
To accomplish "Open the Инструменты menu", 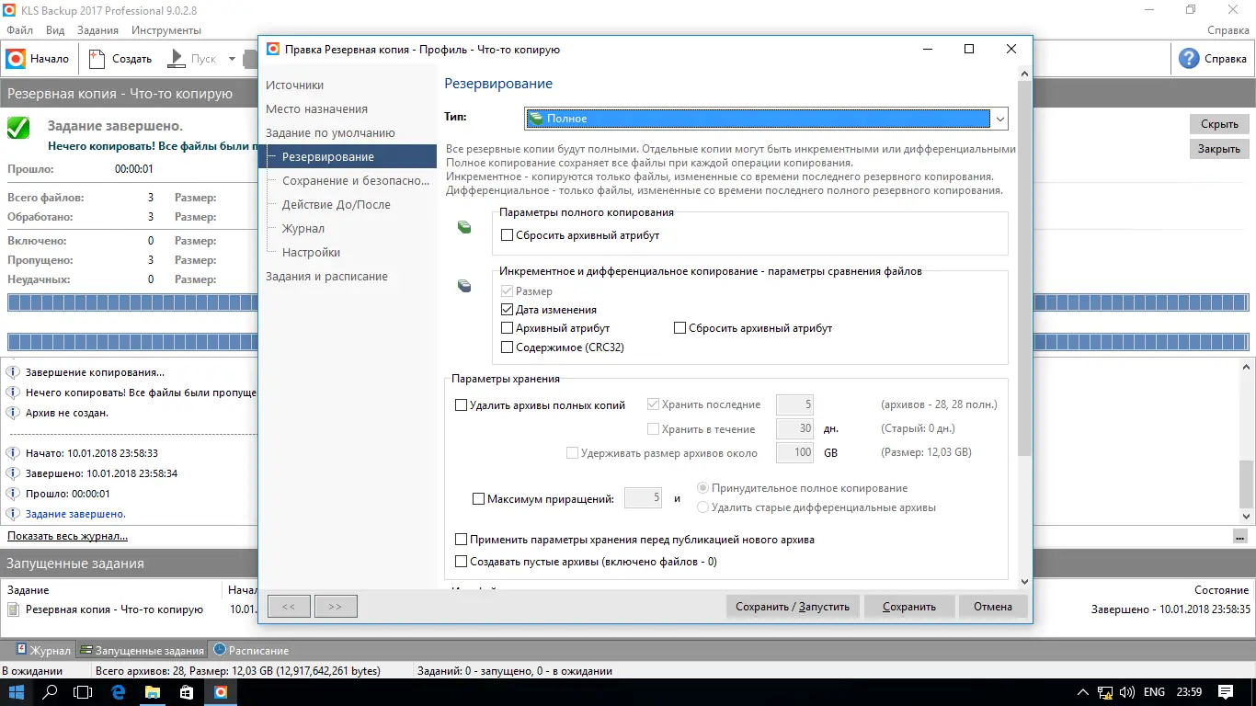I will tap(166, 30).
